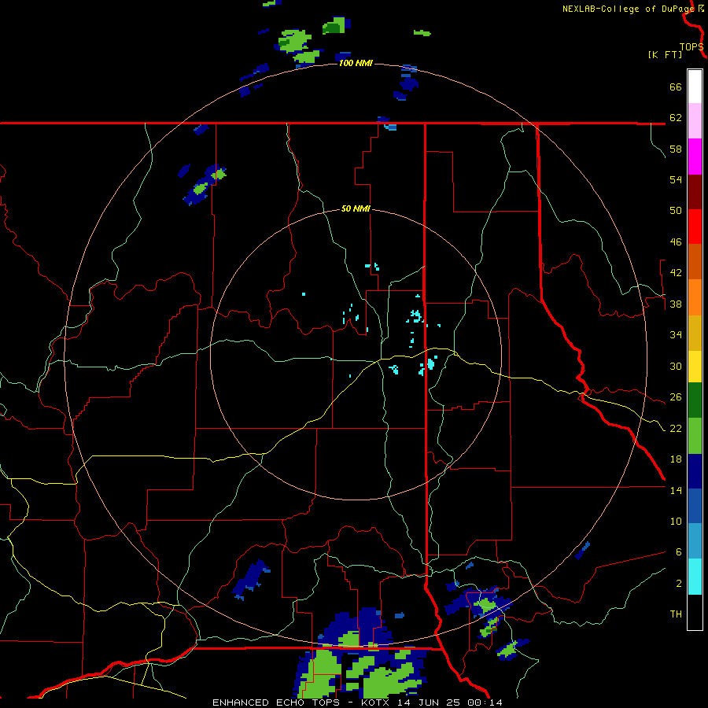Click the legend value 50
708x708 pixels.
(676, 210)
